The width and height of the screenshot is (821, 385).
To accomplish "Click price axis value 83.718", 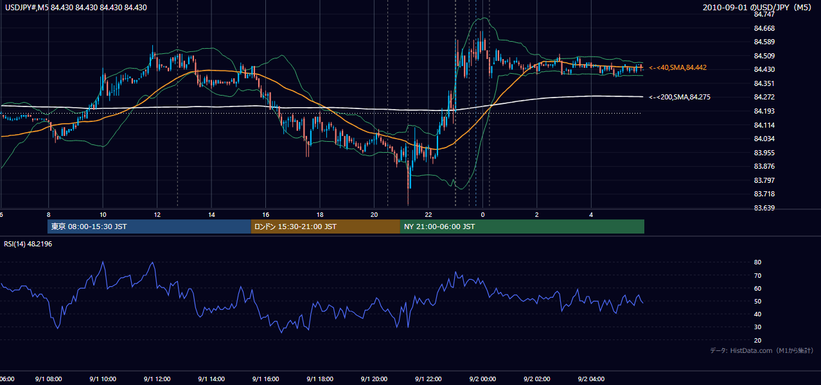I will 764,194.
